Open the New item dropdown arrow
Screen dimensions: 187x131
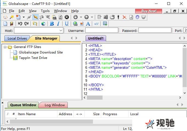point(24,17)
